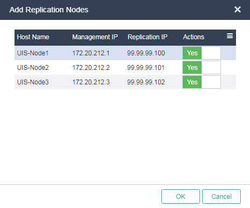250x208 pixels.
Task: Toggle the Yes switch for UIS-Node3
Action: pyautogui.click(x=202, y=82)
